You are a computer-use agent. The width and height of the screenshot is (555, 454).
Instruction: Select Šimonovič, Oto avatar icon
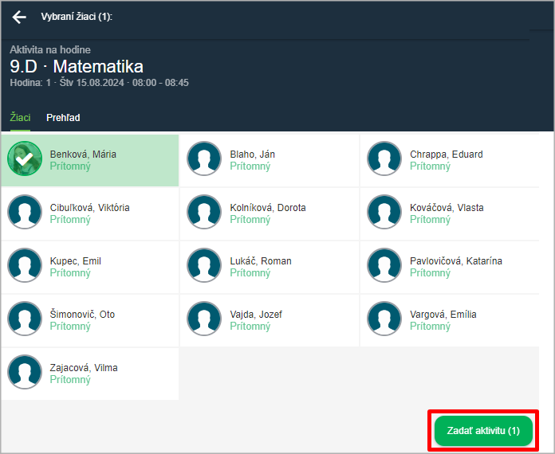click(25, 319)
